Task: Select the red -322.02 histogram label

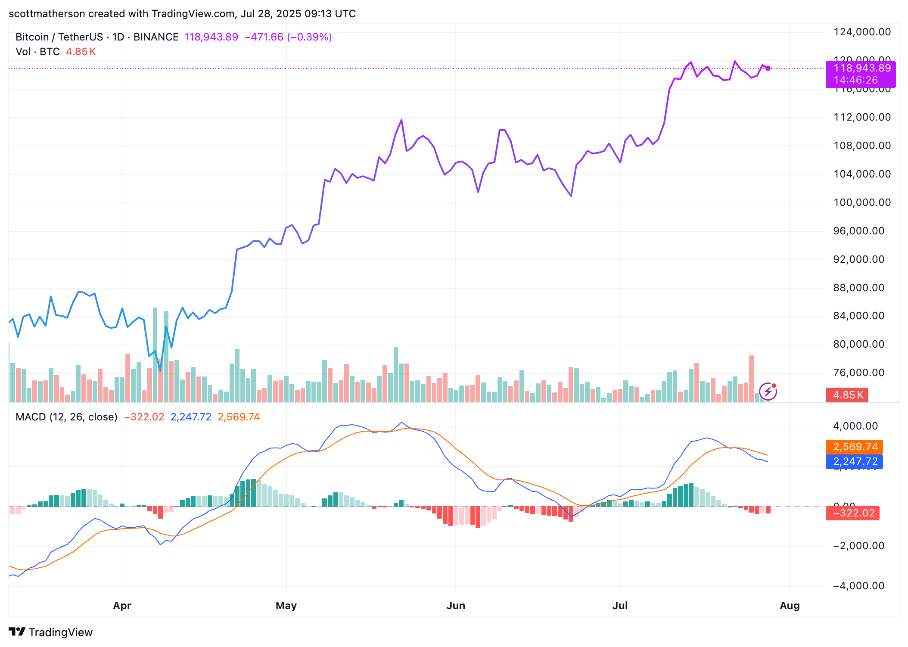Action: [853, 513]
